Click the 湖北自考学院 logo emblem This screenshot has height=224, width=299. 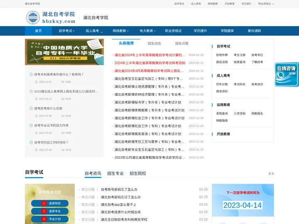(33, 17)
